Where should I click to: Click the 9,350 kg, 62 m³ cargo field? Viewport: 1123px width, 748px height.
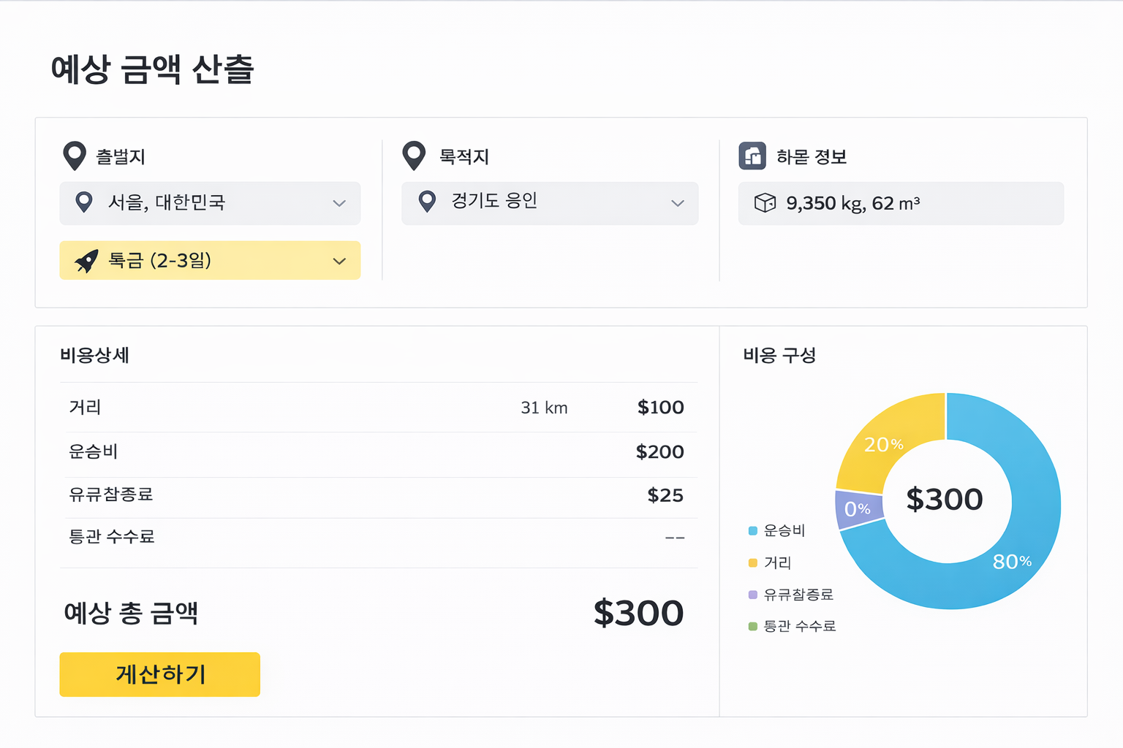pos(901,203)
